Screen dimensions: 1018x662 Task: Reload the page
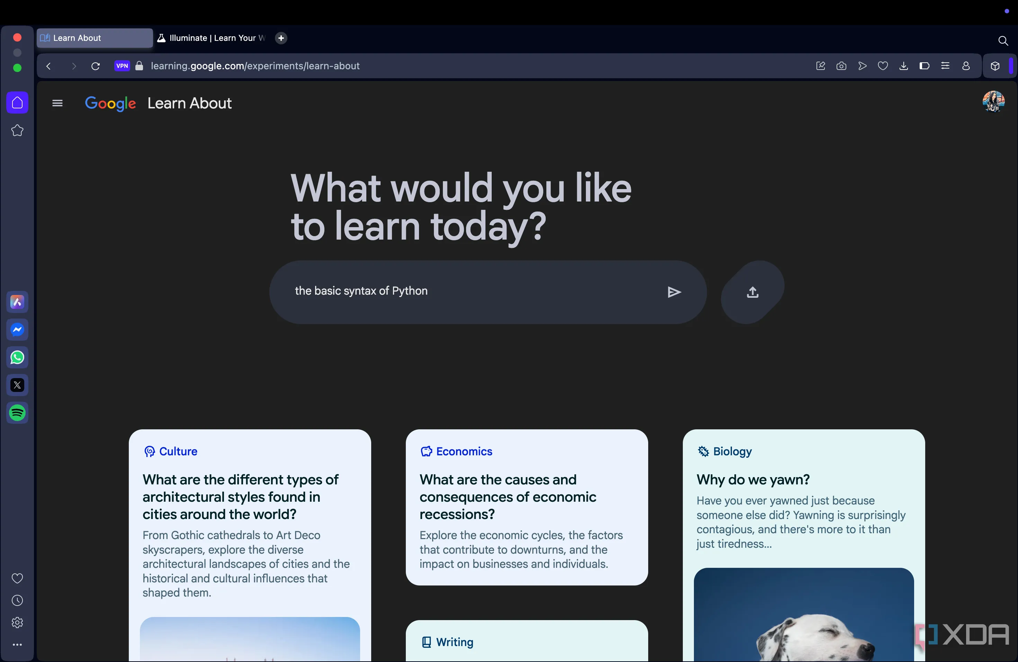tap(96, 66)
